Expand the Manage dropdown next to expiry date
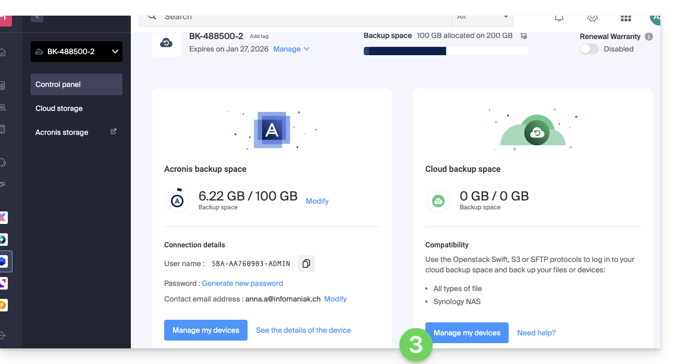The image size is (676, 364). coord(291,49)
